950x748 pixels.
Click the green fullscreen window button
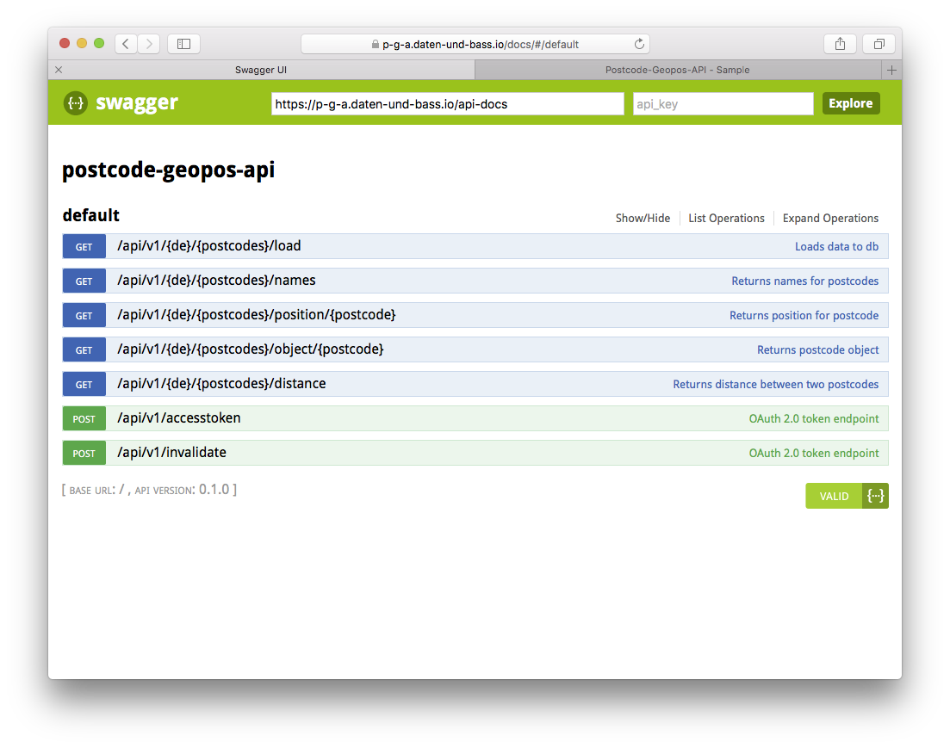point(99,43)
